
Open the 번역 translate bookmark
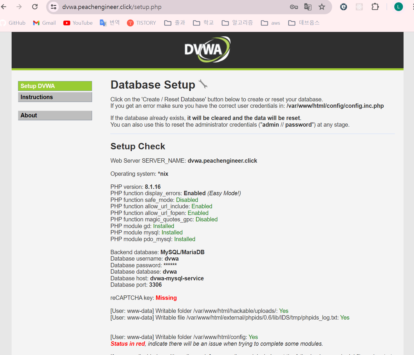109,23
